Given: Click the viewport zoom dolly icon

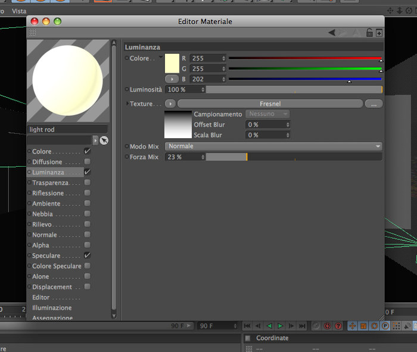Looking at the screenshot, I should coord(400,11).
